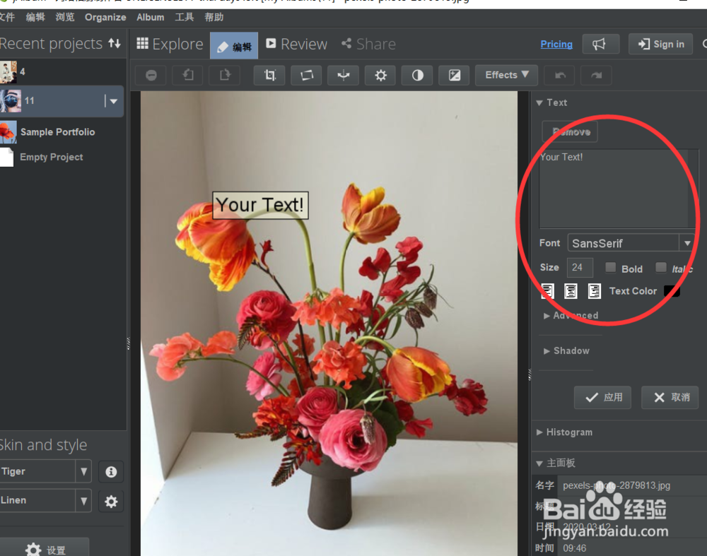Open the black Text Color swatch
707x556 pixels.
pyautogui.click(x=672, y=291)
